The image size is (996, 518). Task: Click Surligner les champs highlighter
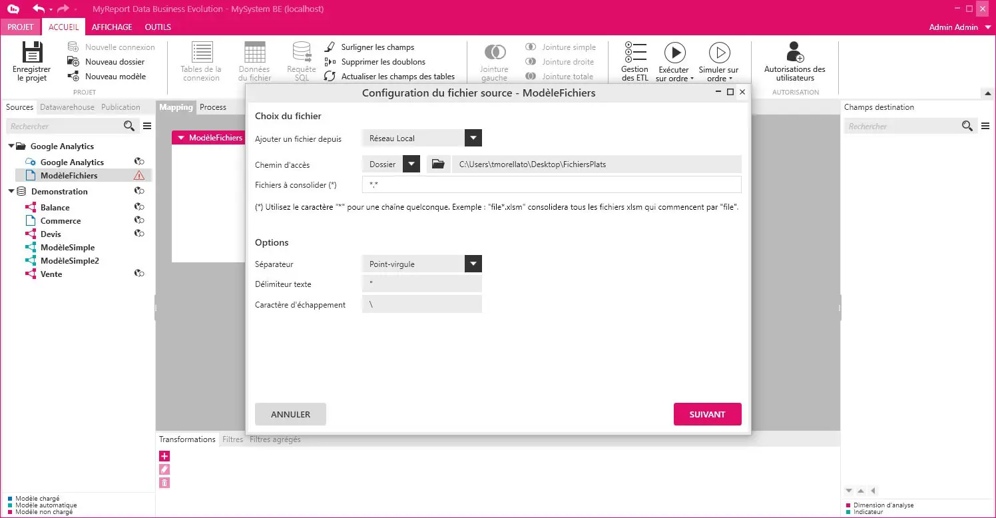pos(330,47)
